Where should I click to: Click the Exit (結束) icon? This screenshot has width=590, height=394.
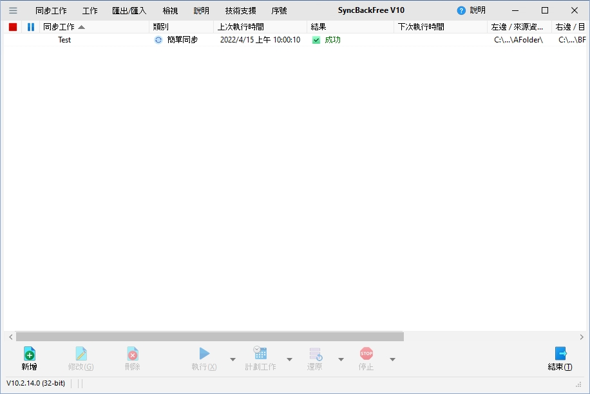tap(560, 354)
